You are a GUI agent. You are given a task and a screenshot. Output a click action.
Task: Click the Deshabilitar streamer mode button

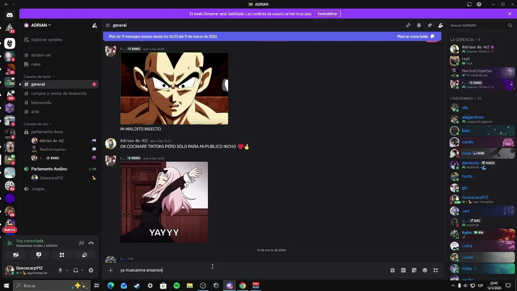(328, 14)
